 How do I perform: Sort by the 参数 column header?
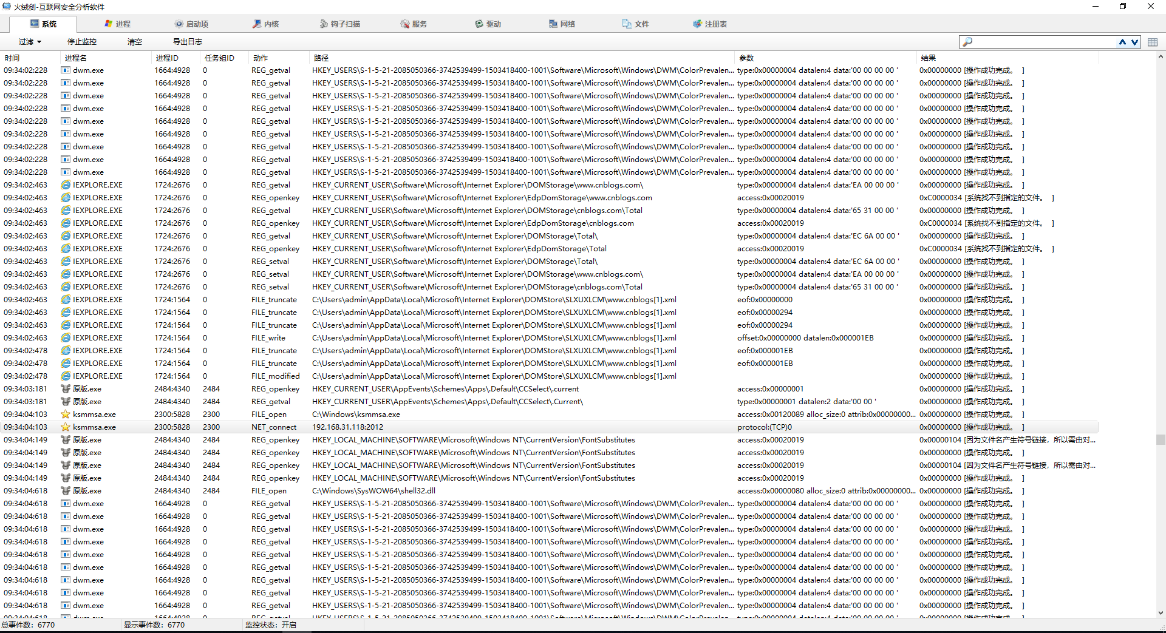click(826, 58)
